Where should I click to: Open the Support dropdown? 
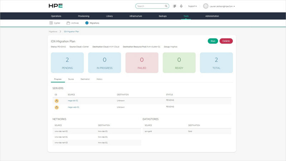coord(192,6)
